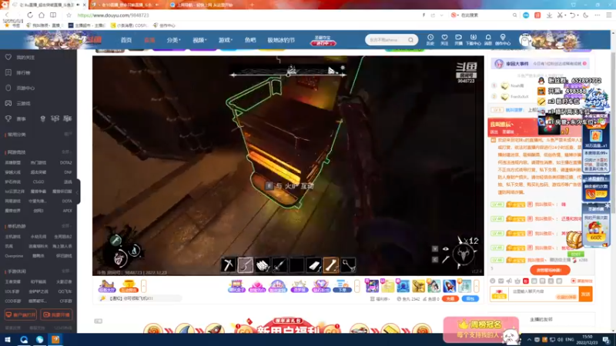This screenshot has height=346, width=616.
Task: Select the rocket gift icon
Action: point(449,286)
